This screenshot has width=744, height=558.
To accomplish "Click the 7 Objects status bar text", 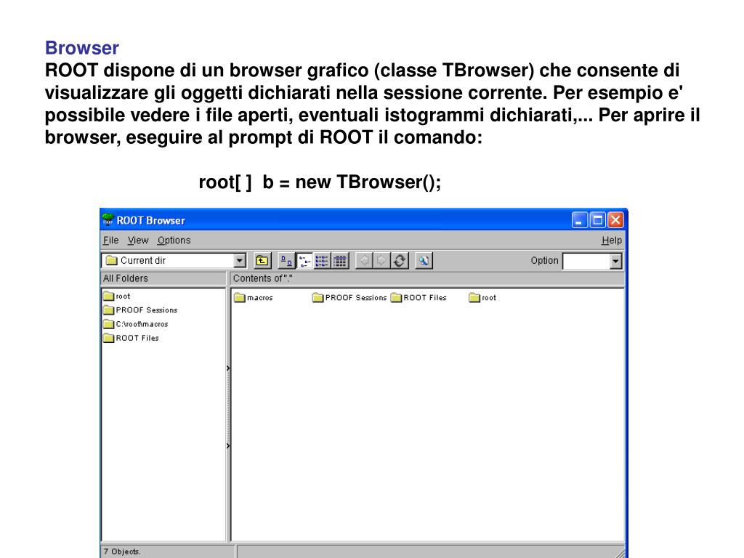I will 122,551.
